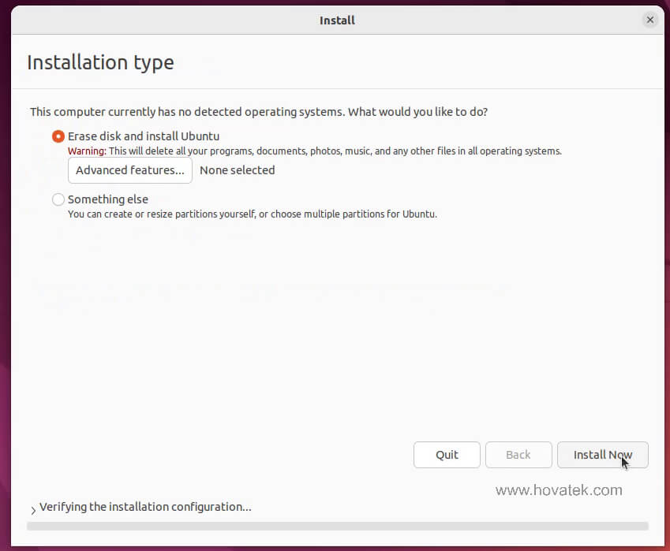Click the disclosure chevron at the bottom left
The image size is (670, 551).
[x=35, y=508]
